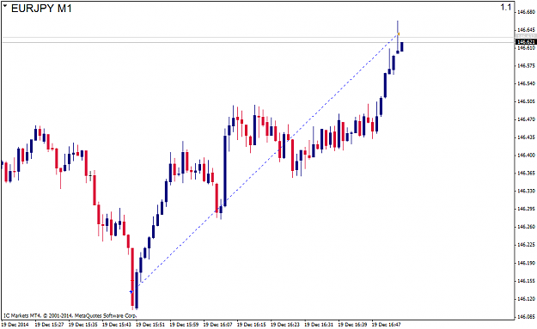Click the 19 Dec 16:39 time label
This screenshot has height=329, width=537.
353,325
